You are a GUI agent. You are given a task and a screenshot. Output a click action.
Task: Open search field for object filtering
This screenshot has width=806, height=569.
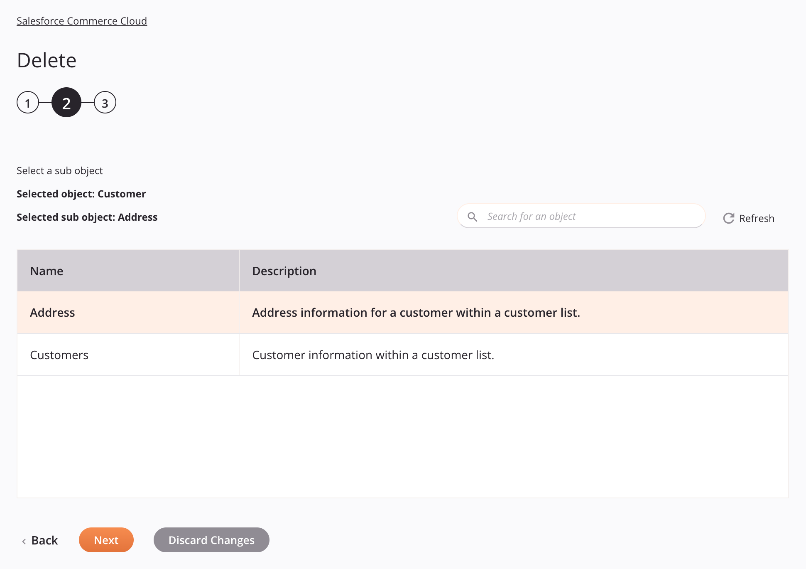(x=581, y=216)
